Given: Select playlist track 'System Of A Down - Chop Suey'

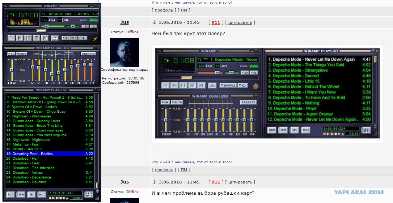Looking at the screenshot, I should [x=50, y=111].
